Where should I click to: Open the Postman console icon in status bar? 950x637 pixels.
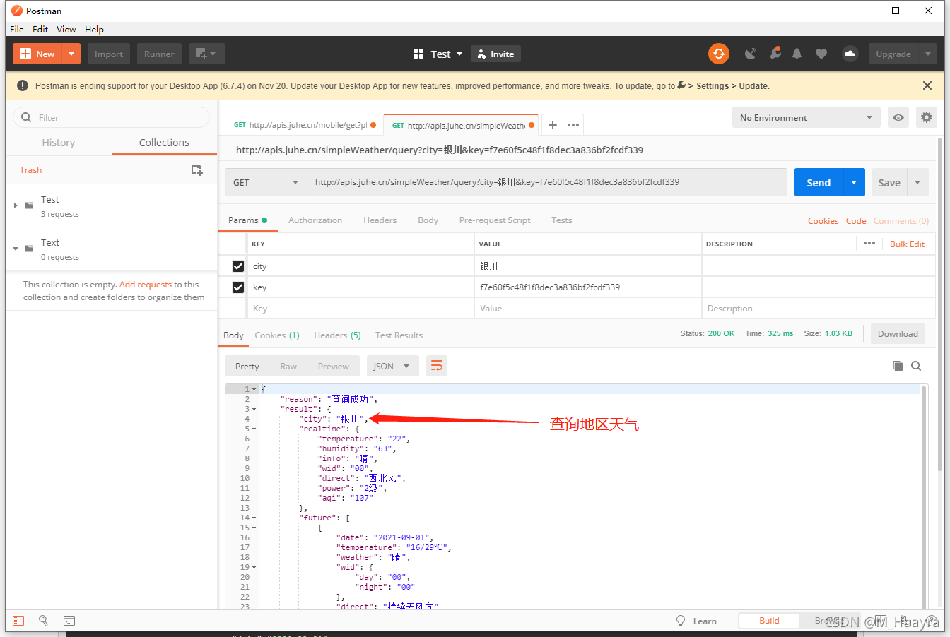pyautogui.click(x=69, y=621)
